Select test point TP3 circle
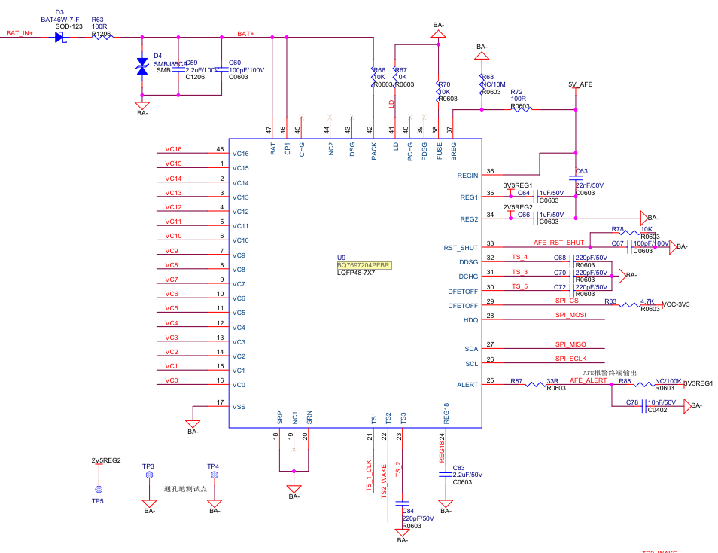Screen dimensions: 718x553 click(x=149, y=475)
